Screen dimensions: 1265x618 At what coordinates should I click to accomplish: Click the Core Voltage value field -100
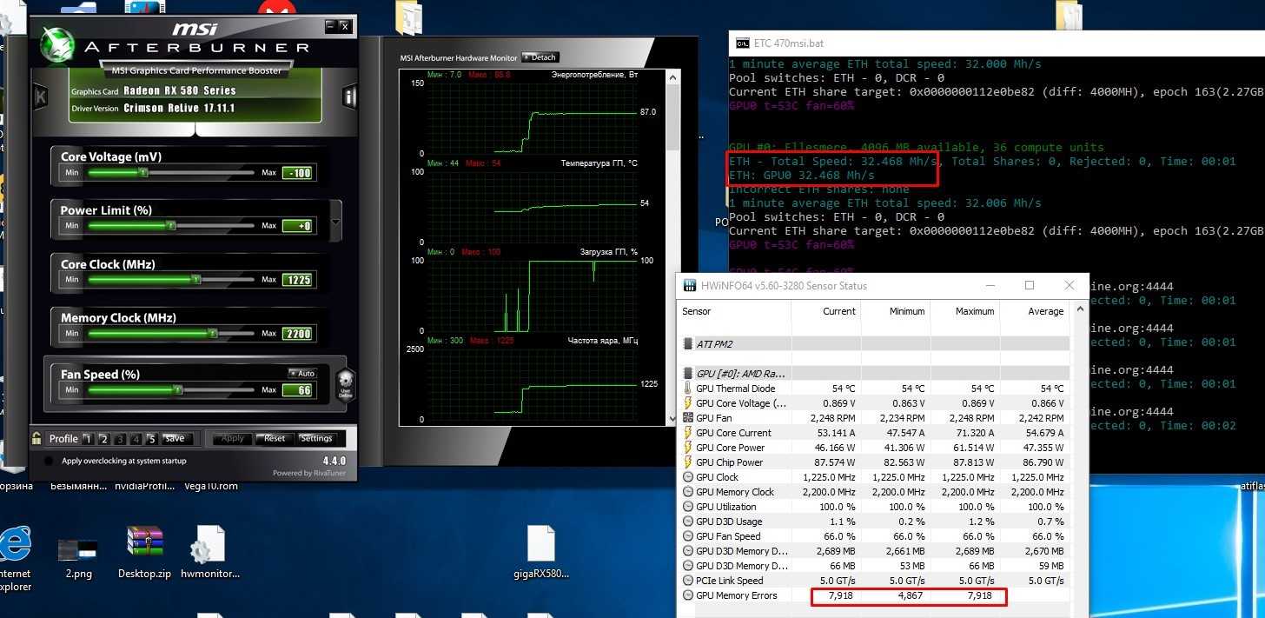pyautogui.click(x=297, y=173)
